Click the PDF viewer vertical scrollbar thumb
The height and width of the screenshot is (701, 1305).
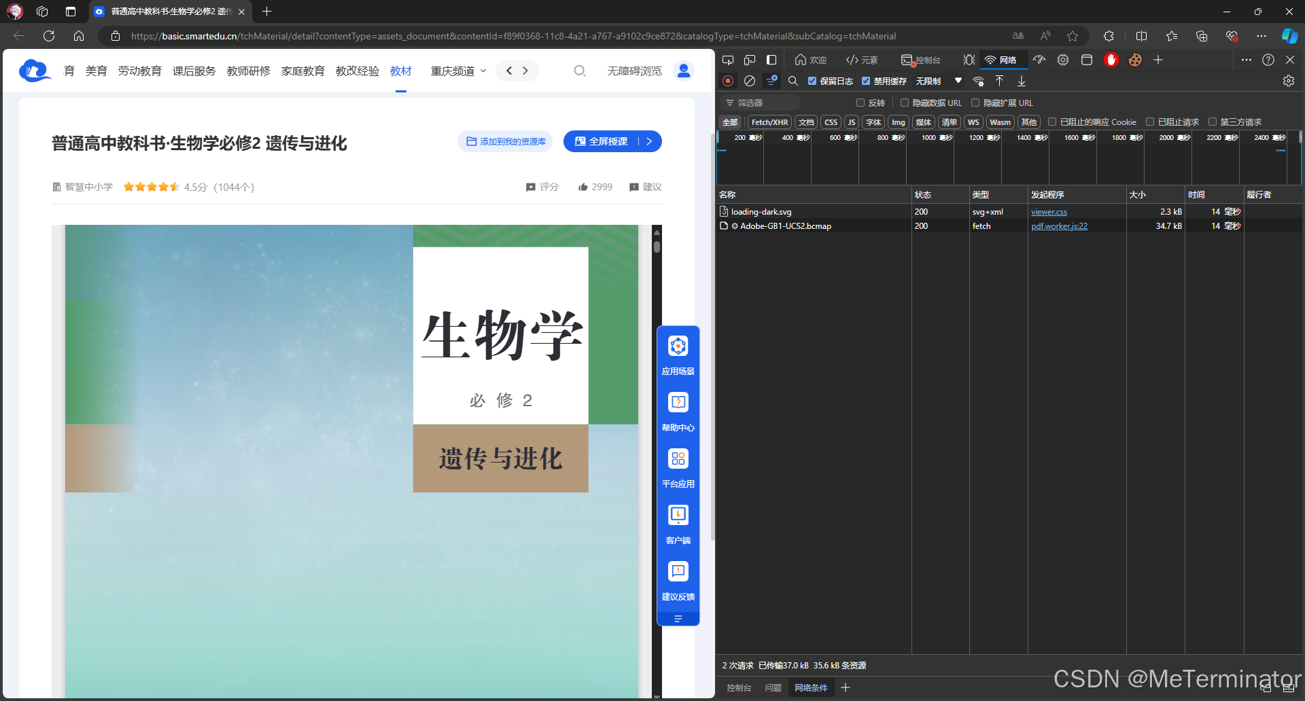(657, 247)
